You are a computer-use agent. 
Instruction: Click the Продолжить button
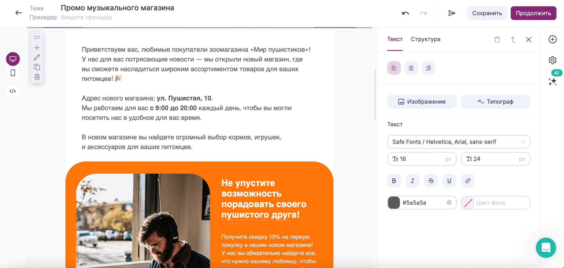coord(533,13)
